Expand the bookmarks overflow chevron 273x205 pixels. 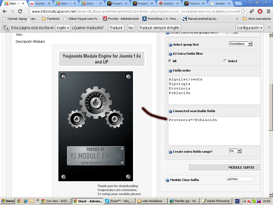pyautogui.click(x=237, y=19)
